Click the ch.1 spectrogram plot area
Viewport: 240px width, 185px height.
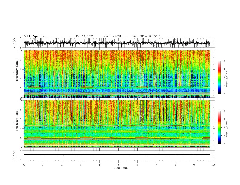pos(117,74)
